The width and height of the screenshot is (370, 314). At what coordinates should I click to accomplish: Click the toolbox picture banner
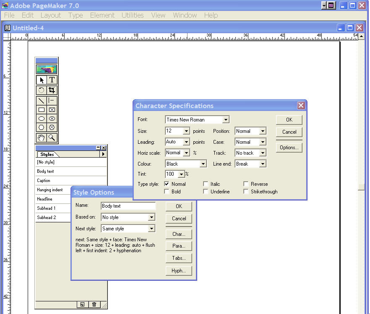coord(47,69)
